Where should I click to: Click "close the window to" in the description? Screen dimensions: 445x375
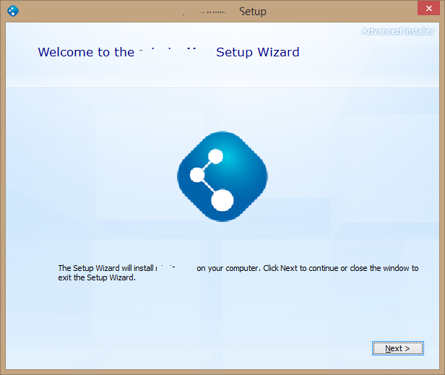click(x=384, y=268)
